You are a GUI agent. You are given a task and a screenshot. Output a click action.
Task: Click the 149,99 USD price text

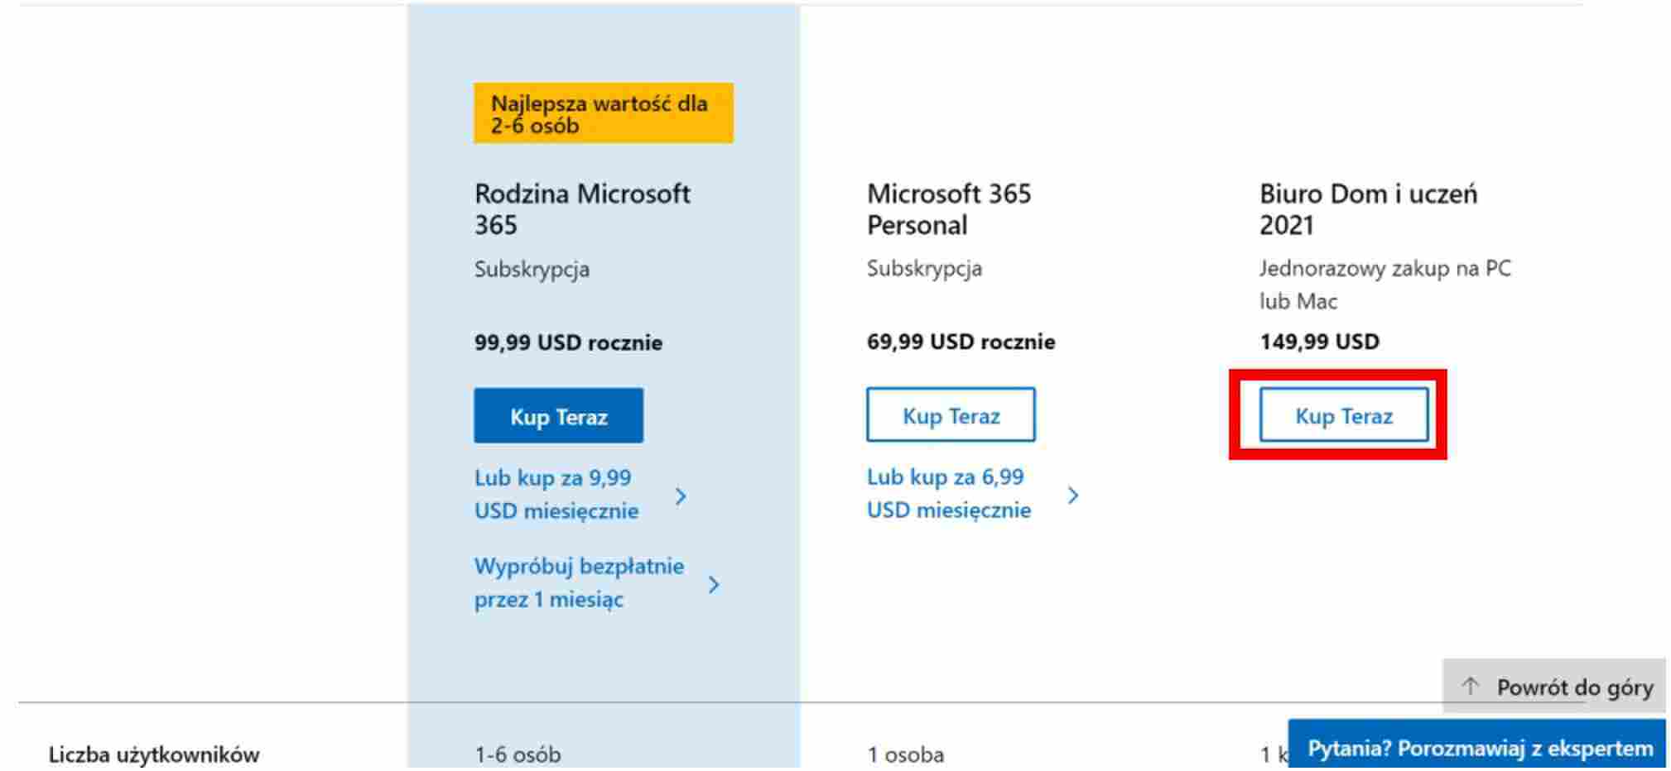[1319, 342]
